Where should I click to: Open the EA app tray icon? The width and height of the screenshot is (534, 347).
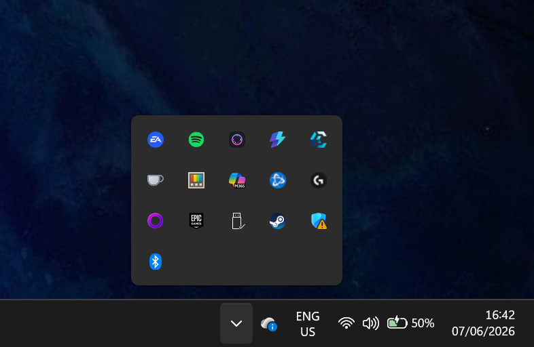156,140
